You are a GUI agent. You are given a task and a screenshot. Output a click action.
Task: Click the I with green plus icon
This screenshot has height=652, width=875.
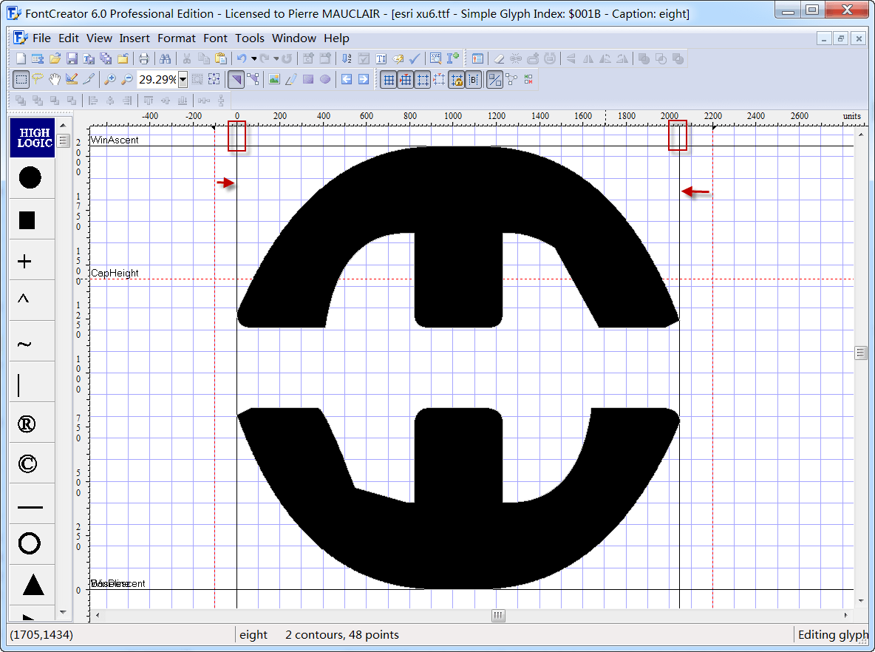pos(453,58)
